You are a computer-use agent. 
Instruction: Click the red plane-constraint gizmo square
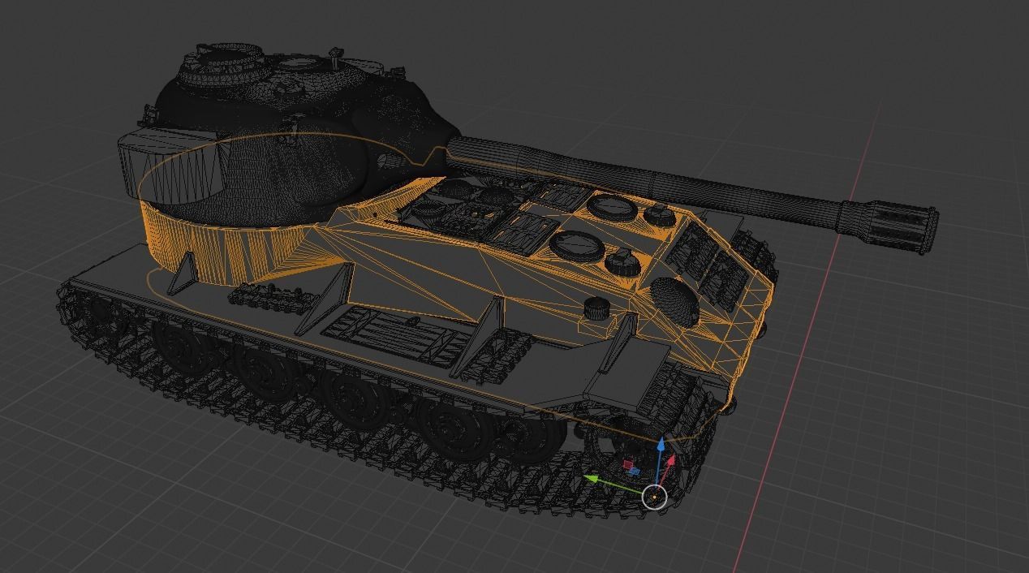627,465
